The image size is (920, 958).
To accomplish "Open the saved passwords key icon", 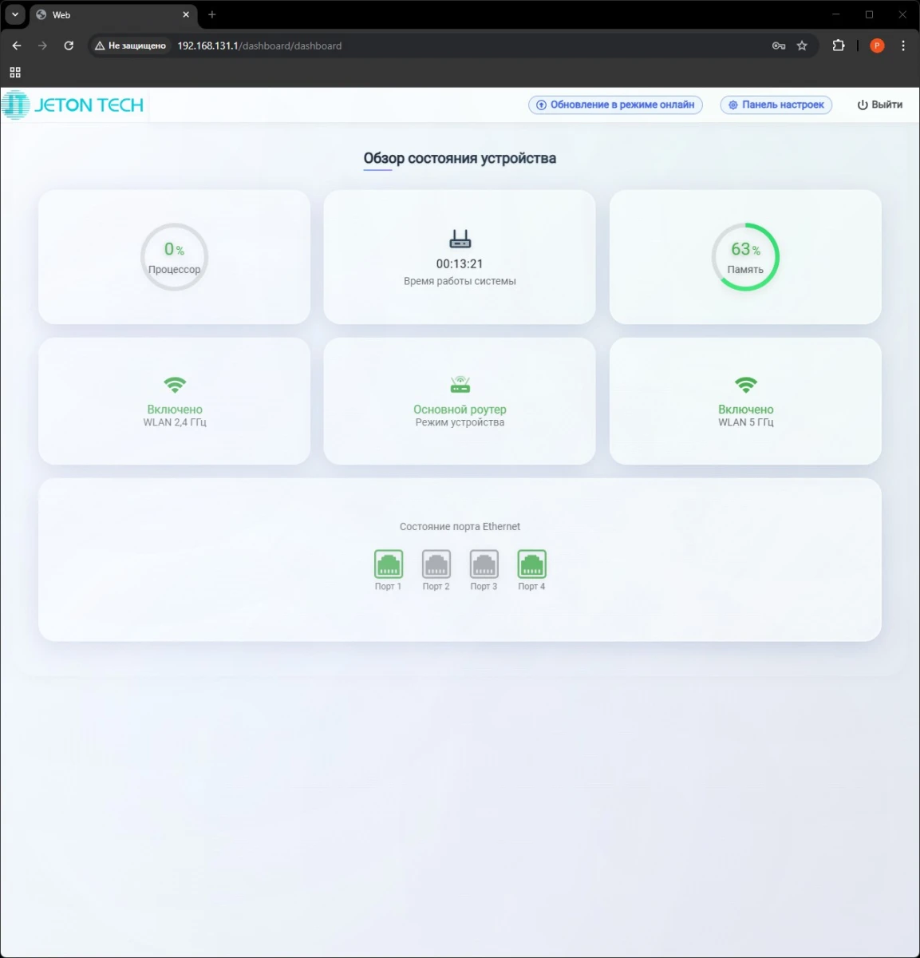I will pyautogui.click(x=779, y=46).
